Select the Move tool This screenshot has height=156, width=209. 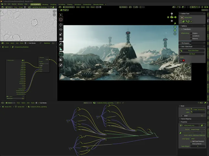click(61, 25)
